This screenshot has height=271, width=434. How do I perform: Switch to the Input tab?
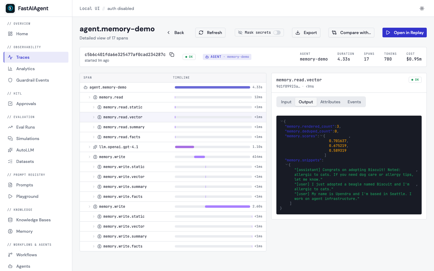[x=286, y=102]
